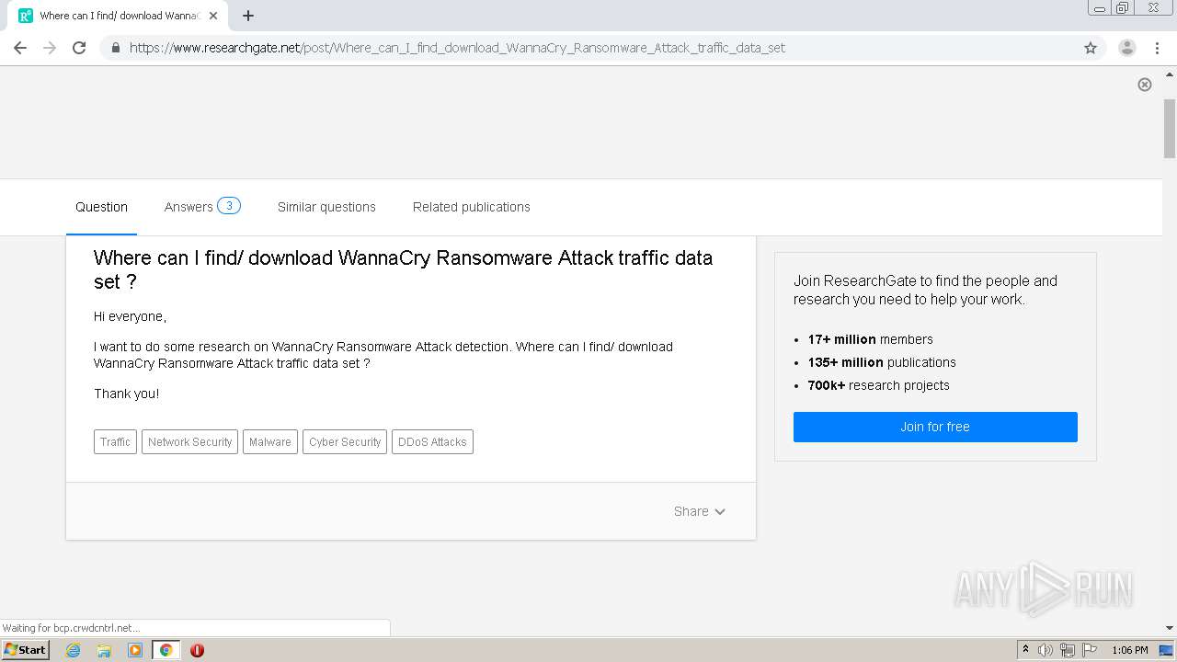The width and height of the screenshot is (1177, 662).
Task: Open the Related publications tab
Action: (x=472, y=207)
